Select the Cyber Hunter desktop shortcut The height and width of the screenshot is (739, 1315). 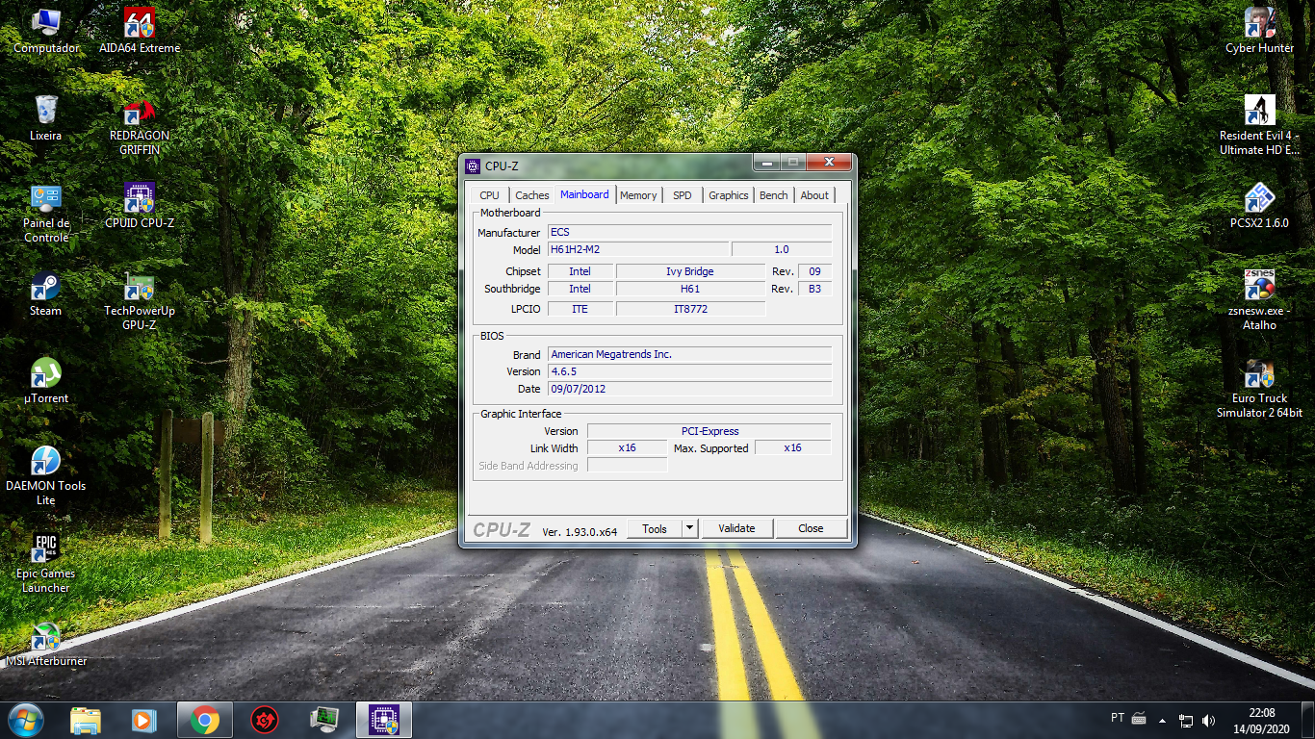tap(1259, 31)
